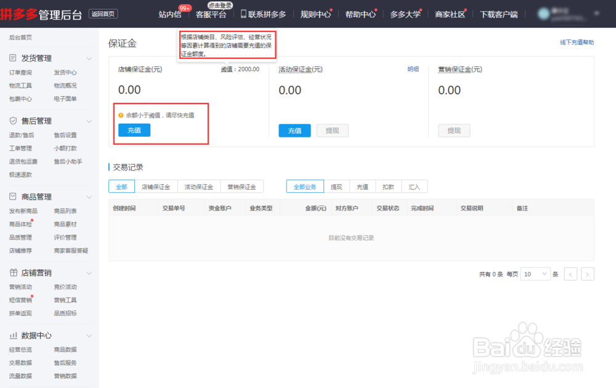Image resolution: width=616 pixels, height=388 pixels.
Task: Click the 点击登录 bubble above 客服平台
Action: 220,6
